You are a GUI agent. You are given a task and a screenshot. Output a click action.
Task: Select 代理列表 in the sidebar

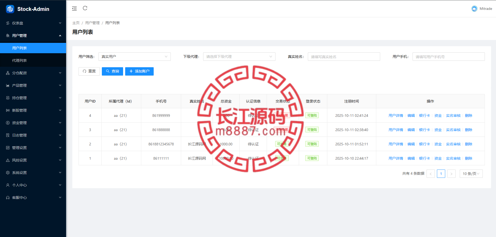[33, 60]
